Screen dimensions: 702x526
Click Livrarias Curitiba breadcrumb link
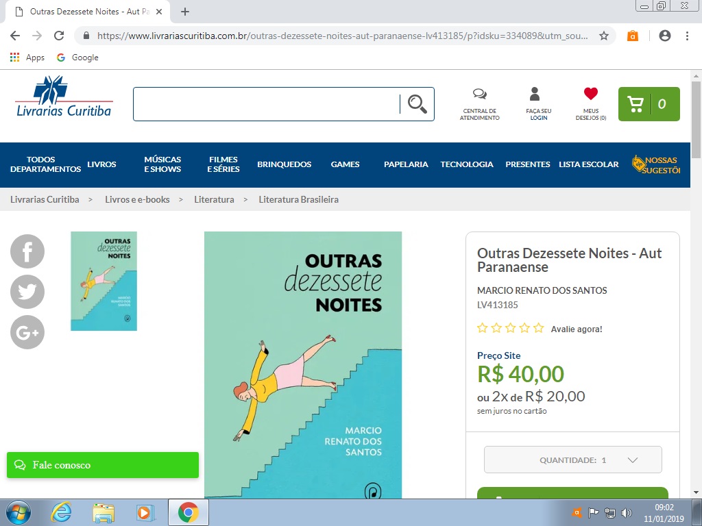(x=45, y=199)
